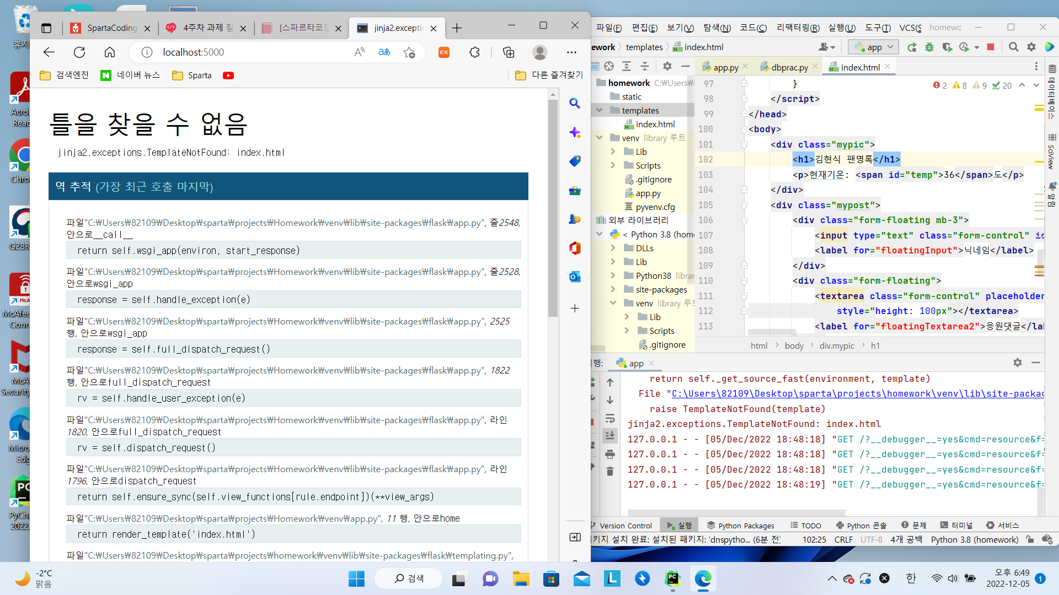Expand the Scripts folder under homework venv
Viewport: 1059px width, 595px height.
tap(613, 165)
